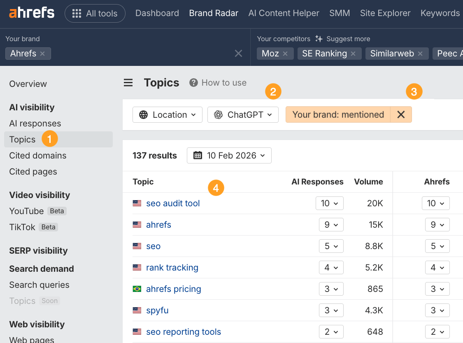
Task: Clear the Your brand: mentioned filter
Action: pos(400,114)
